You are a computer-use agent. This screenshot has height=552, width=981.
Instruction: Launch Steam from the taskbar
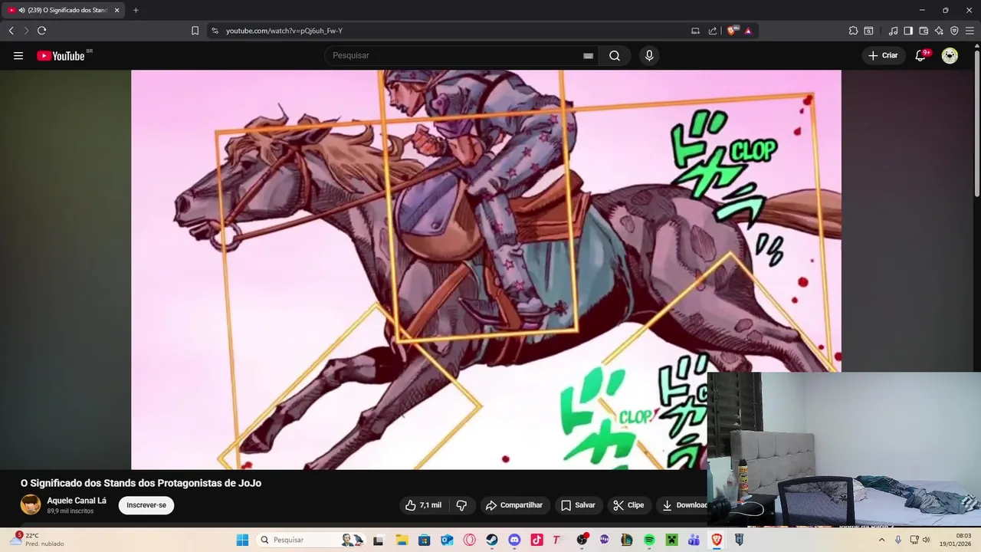coord(492,540)
